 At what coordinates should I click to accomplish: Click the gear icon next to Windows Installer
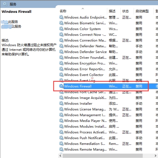pyautogui.click(x=61, y=103)
